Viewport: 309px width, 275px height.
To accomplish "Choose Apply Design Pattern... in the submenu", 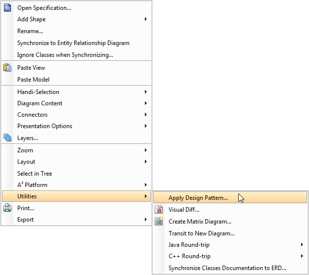I will (230, 198).
